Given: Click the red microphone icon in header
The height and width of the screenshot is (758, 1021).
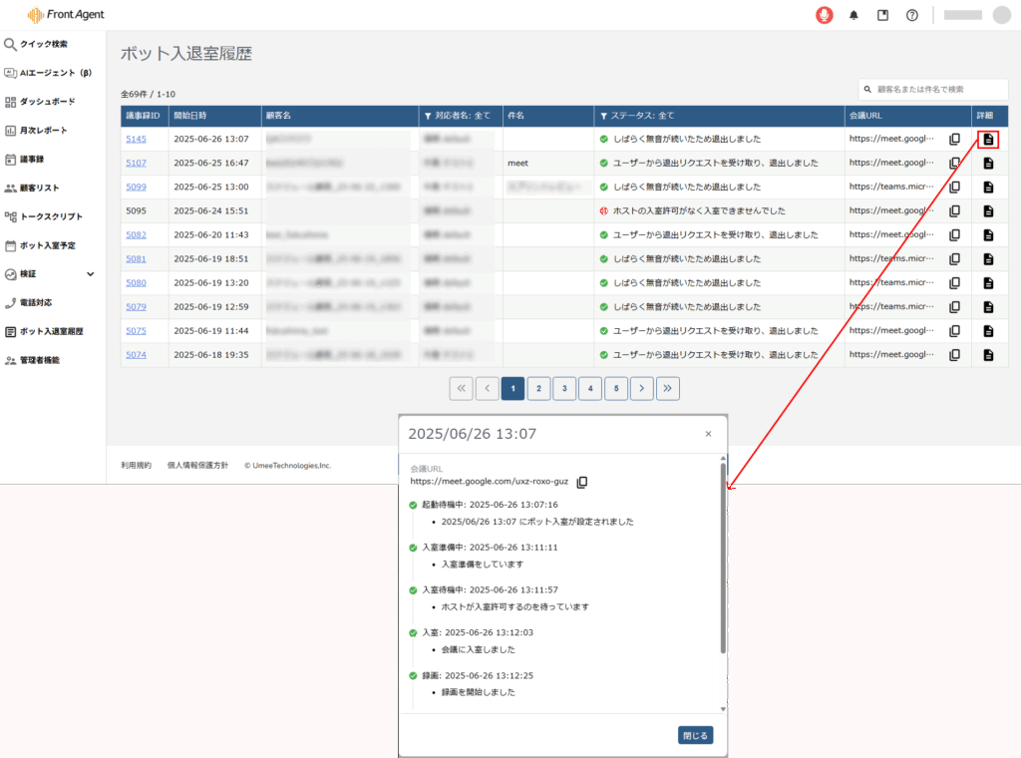Looking at the screenshot, I should 824,15.
